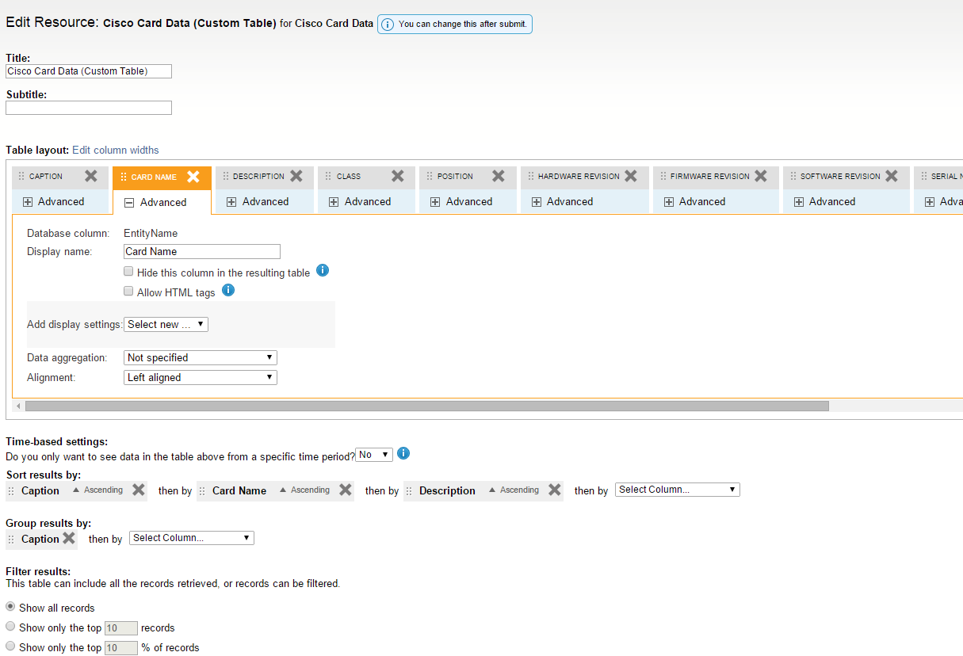Image resolution: width=963 pixels, height=656 pixels.
Task: Grab the drag handle of Caption column header
Action: (x=21, y=177)
